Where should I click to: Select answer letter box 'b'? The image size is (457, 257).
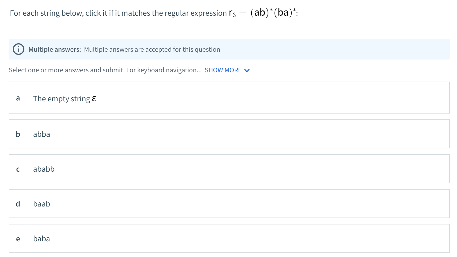pyautogui.click(x=18, y=134)
